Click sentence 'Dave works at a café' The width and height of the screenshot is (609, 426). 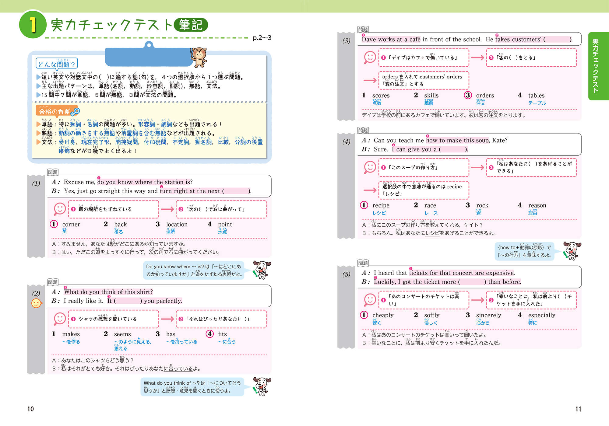[391, 40]
